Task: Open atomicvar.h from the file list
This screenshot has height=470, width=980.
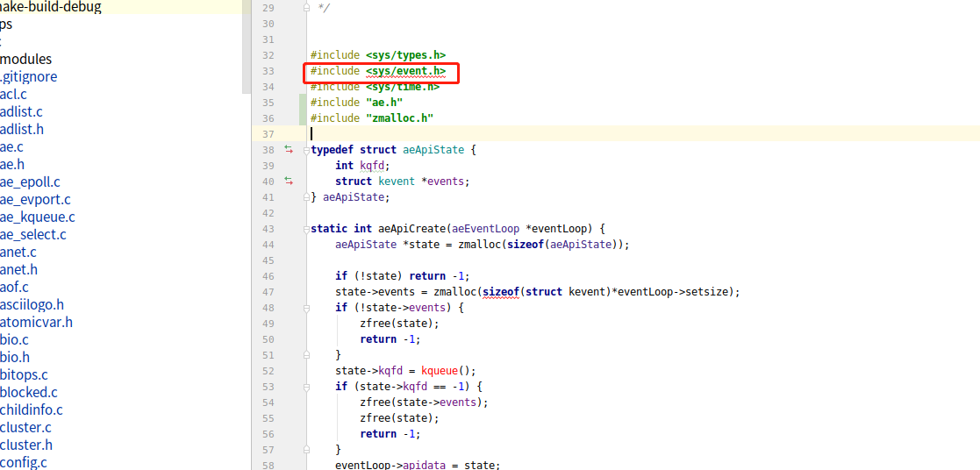Action: click(x=36, y=322)
